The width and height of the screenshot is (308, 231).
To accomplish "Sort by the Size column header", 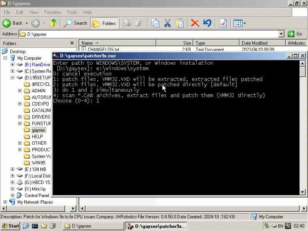I will 175,43.
